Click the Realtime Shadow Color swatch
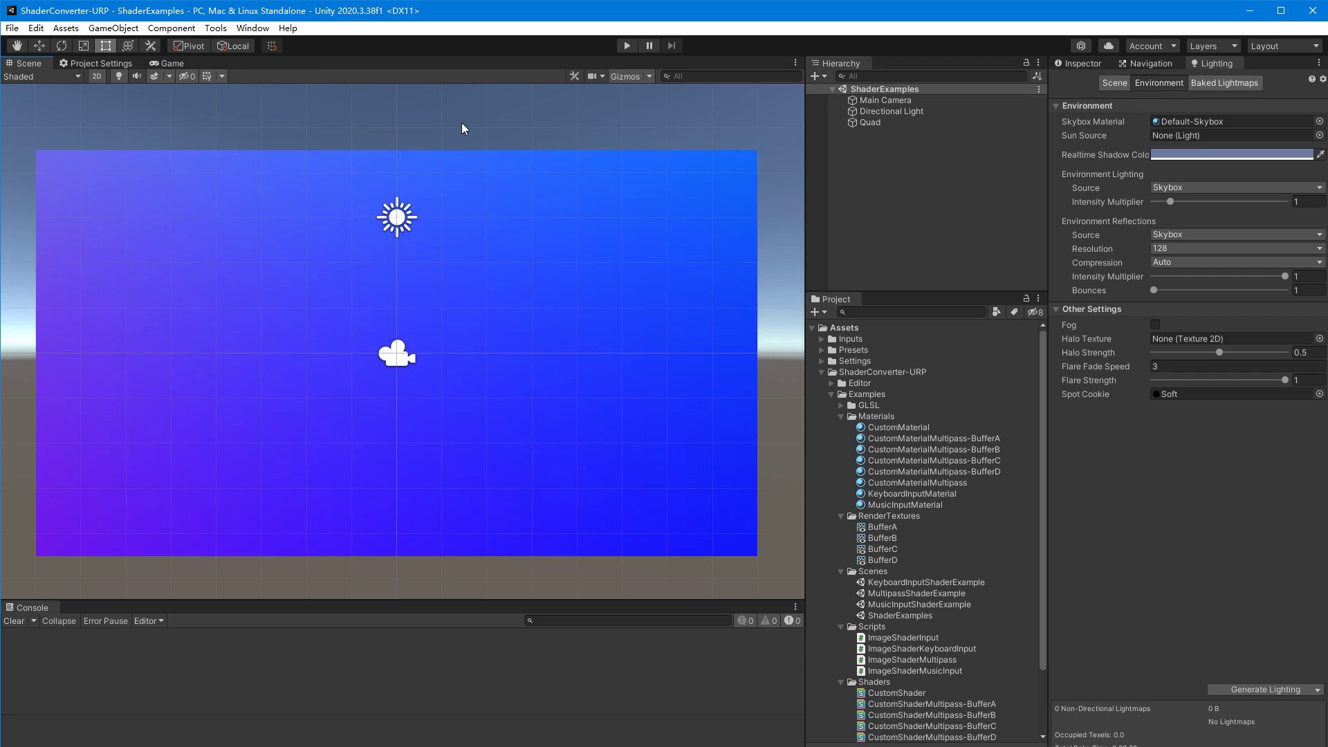This screenshot has width=1328, height=747. click(x=1231, y=154)
